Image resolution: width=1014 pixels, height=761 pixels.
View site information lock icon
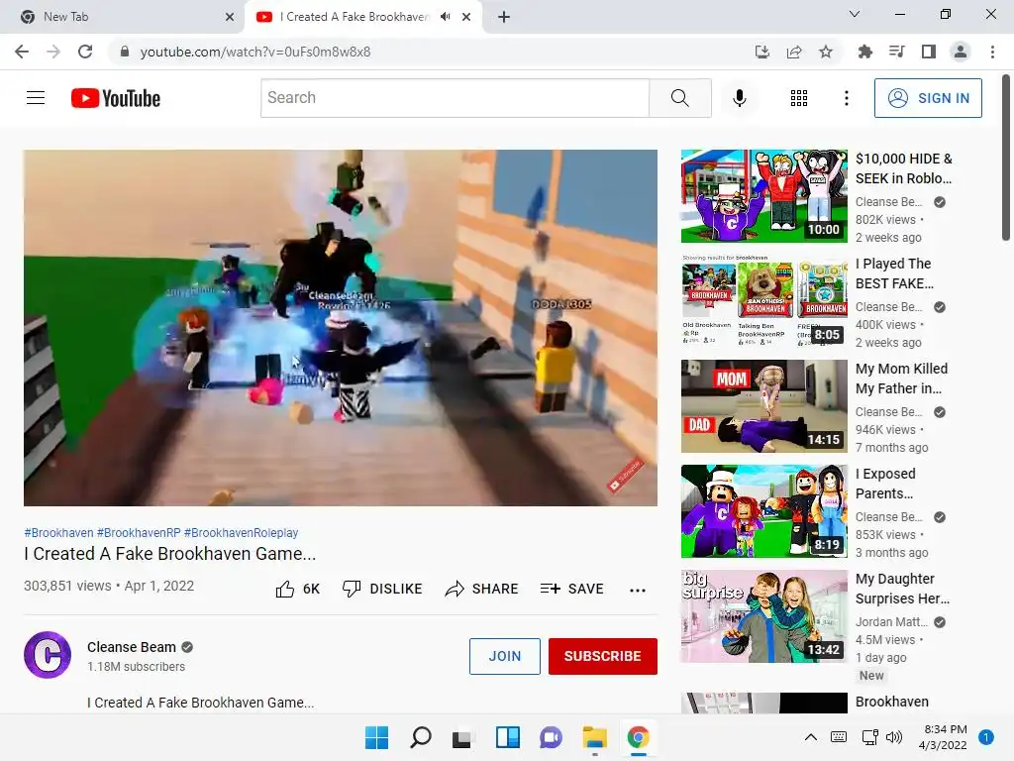[x=125, y=52]
